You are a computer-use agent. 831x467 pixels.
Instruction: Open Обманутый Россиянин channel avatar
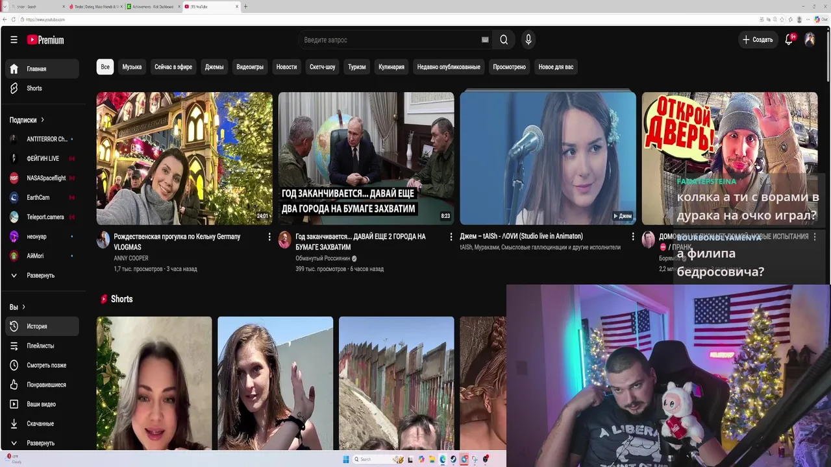pos(285,241)
